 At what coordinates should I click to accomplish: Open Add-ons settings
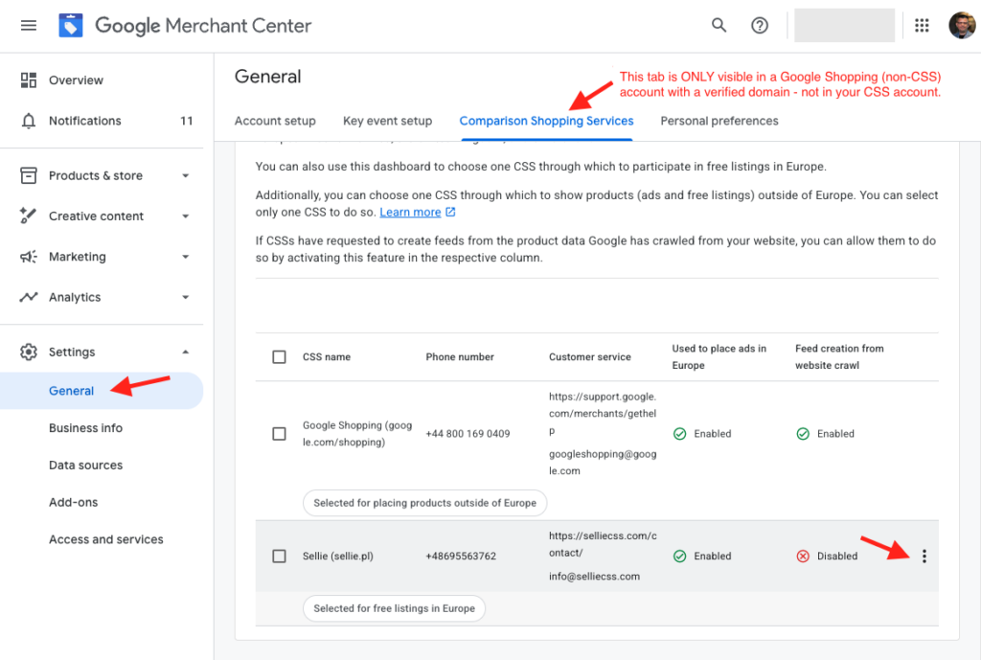click(73, 502)
